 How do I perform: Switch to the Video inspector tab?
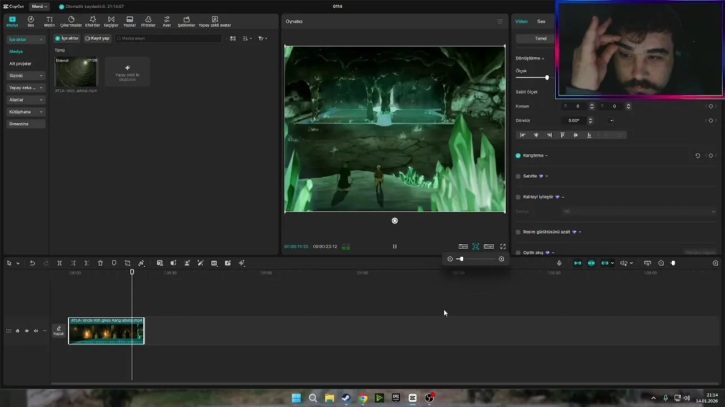coord(521,21)
